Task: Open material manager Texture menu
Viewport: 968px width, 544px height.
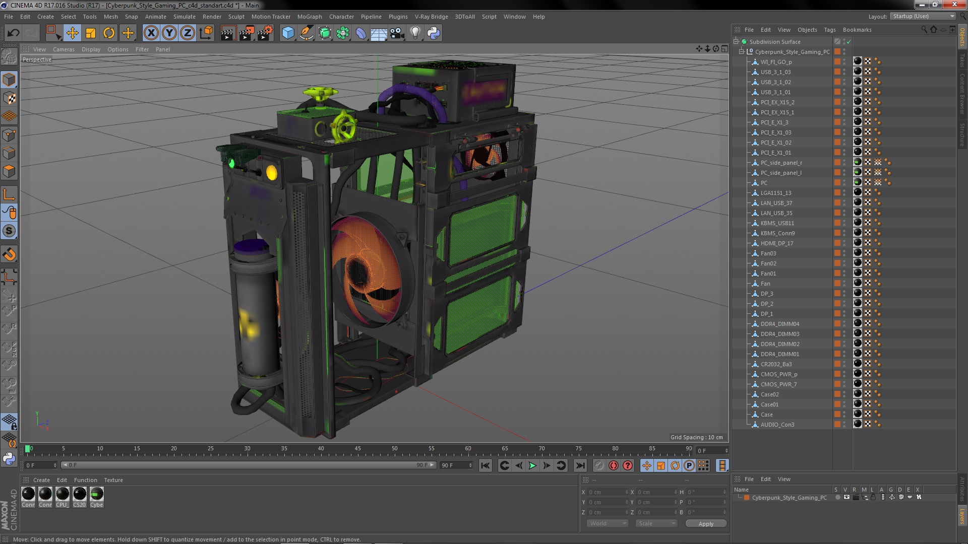Action: point(113,480)
